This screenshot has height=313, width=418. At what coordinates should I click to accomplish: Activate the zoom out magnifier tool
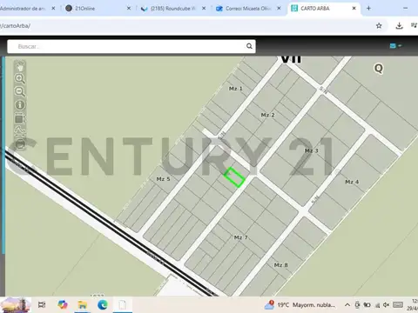point(20,91)
